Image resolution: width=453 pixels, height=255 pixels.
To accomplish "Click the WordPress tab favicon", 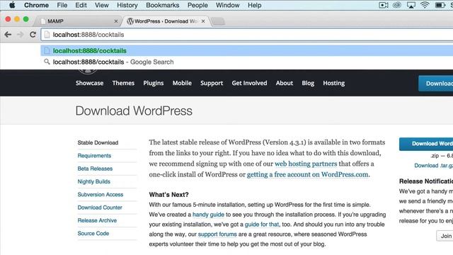I will [130, 21].
